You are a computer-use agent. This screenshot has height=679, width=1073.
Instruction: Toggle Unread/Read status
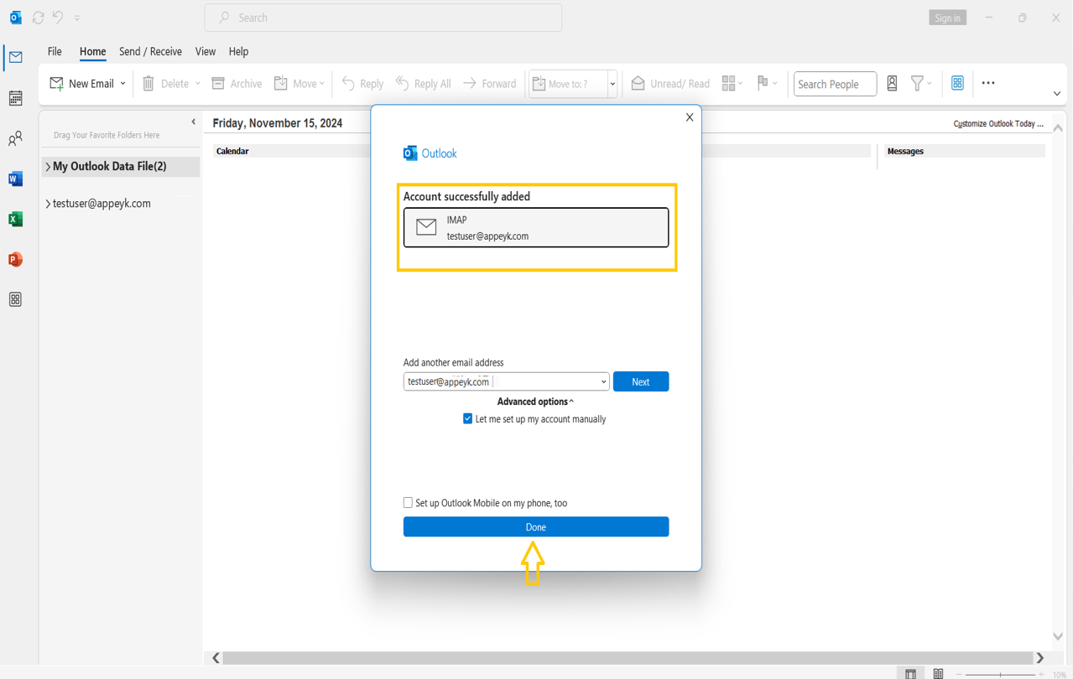(x=670, y=84)
